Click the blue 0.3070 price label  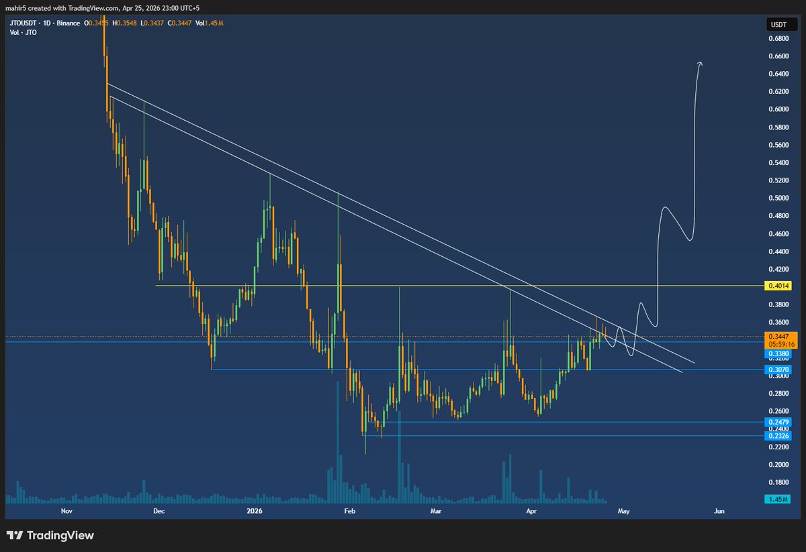pyautogui.click(x=778, y=370)
